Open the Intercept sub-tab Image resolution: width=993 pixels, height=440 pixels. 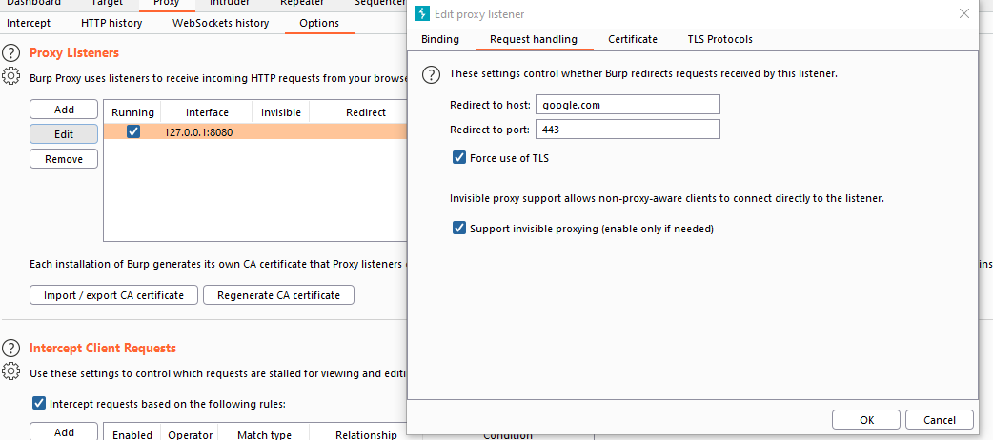[x=29, y=24]
